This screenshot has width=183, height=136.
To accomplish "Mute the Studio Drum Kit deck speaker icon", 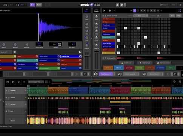I will (103, 16).
